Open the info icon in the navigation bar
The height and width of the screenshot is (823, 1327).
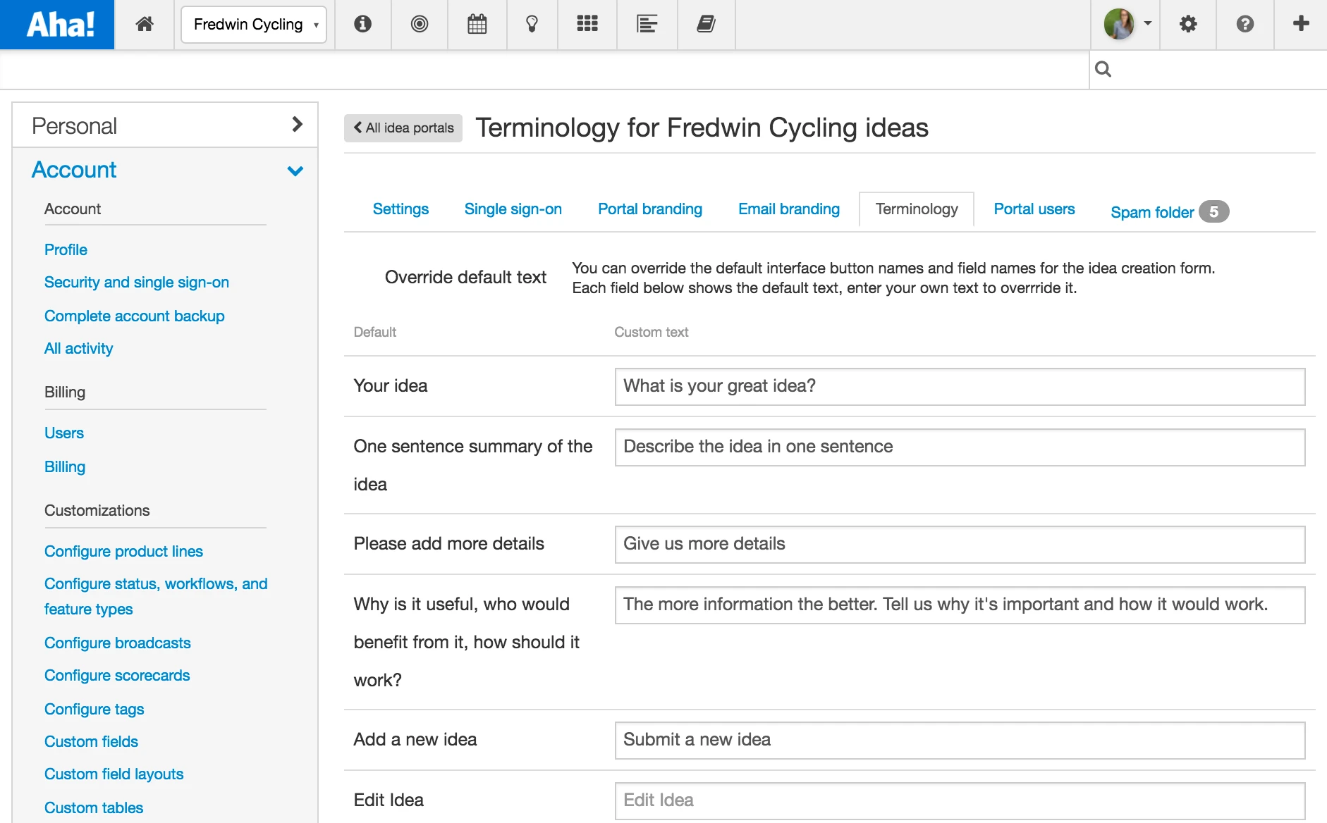pyautogui.click(x=363, y=25)
